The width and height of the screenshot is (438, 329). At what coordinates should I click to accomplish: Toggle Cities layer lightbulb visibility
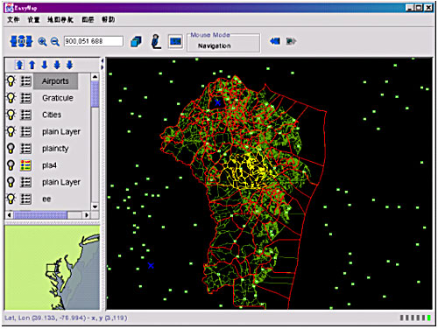11,115
